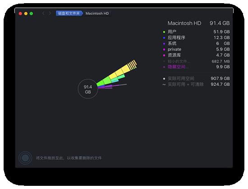Click the 91.4 GB total in sidebar header

tap(220, 23)
